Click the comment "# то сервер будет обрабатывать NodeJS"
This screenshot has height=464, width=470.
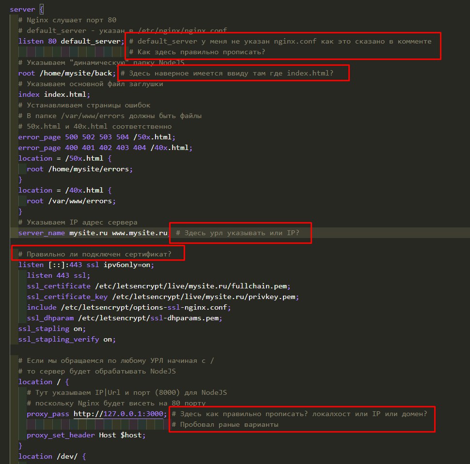(97, 372)
